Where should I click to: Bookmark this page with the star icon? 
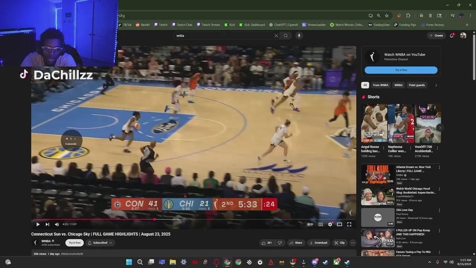point(387,16)
